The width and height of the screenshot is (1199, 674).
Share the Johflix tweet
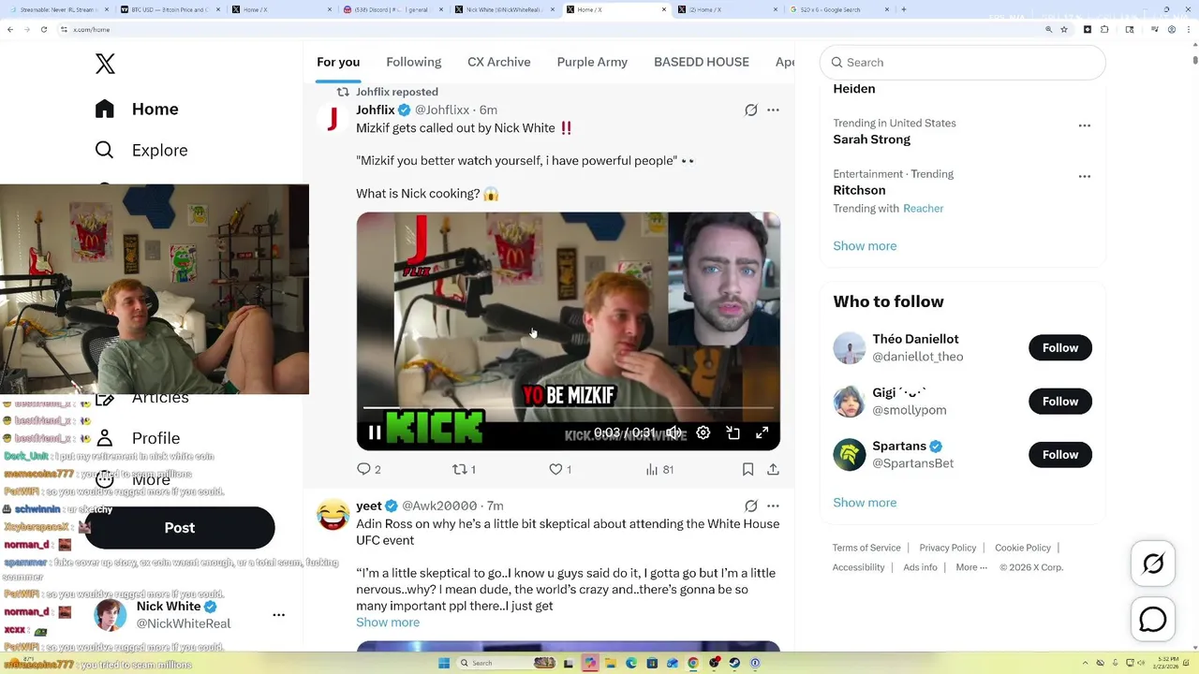773,469
